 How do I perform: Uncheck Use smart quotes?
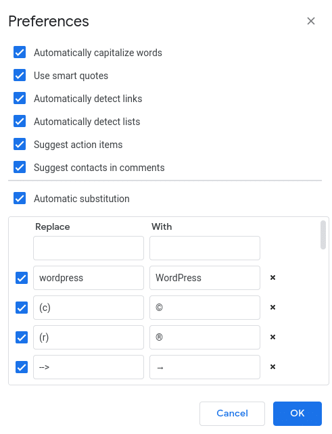coord(20,75)
